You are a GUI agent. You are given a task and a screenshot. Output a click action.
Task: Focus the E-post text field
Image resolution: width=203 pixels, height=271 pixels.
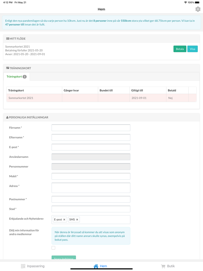pyautogui.click(x=91, y=147)
